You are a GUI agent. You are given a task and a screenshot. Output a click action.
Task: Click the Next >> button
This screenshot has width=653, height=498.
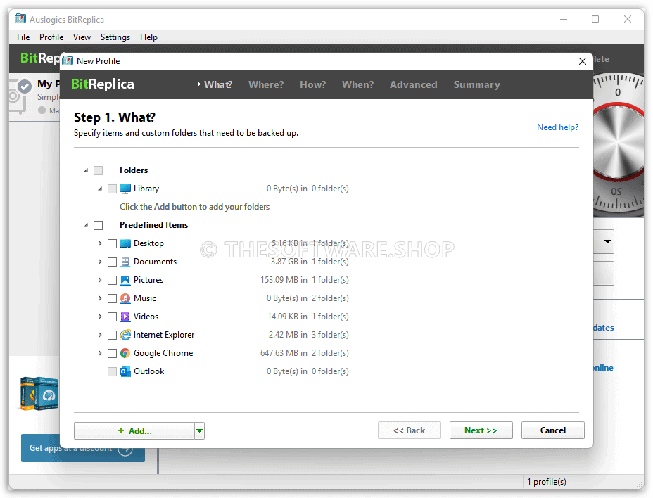pyautogui.click(x=481, y=430)
